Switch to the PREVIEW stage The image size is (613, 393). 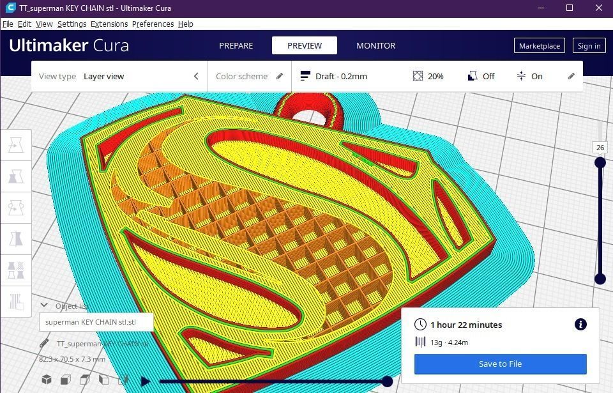coord(305,45)
